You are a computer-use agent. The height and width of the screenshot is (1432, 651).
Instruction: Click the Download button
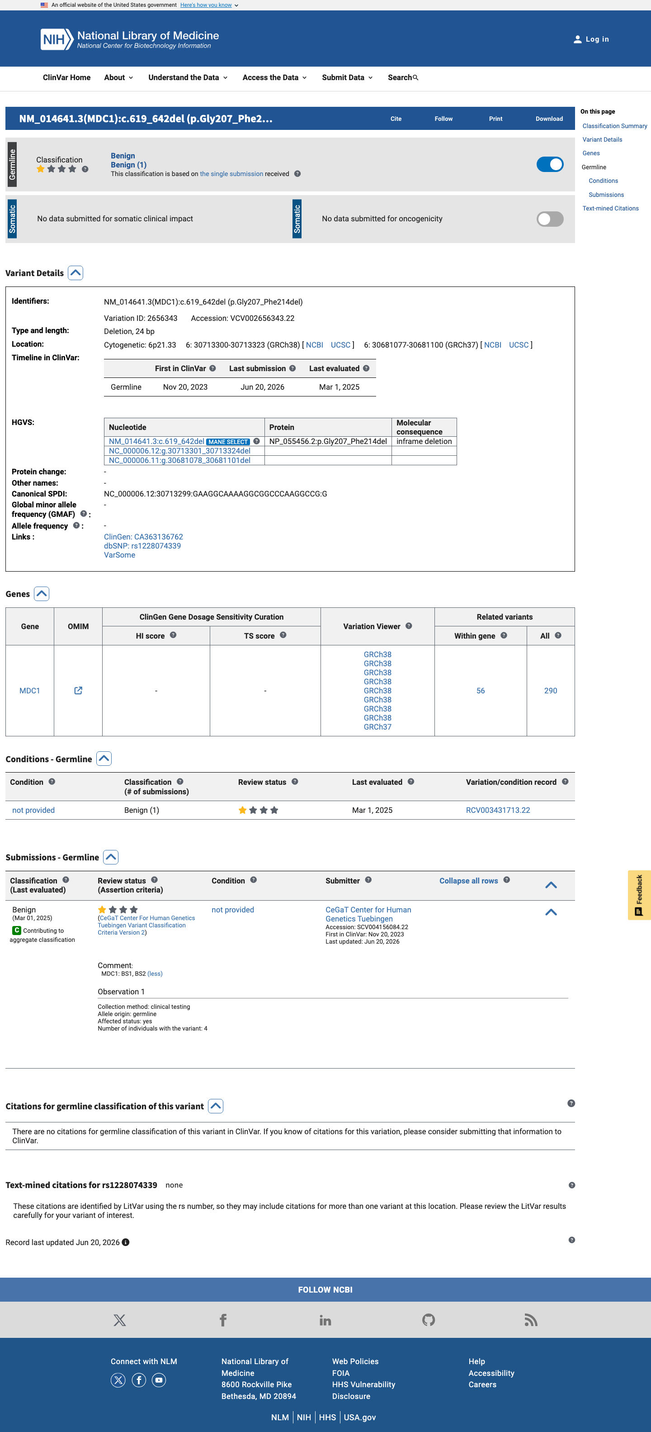[x=549, y=119]
